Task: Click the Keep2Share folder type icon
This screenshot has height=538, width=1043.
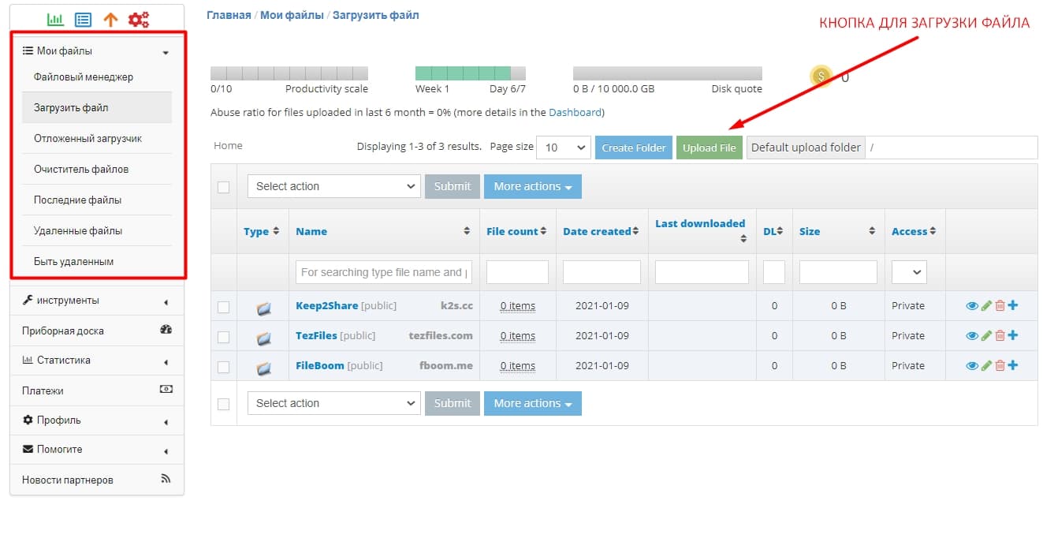Action: [x=264, y=308]
